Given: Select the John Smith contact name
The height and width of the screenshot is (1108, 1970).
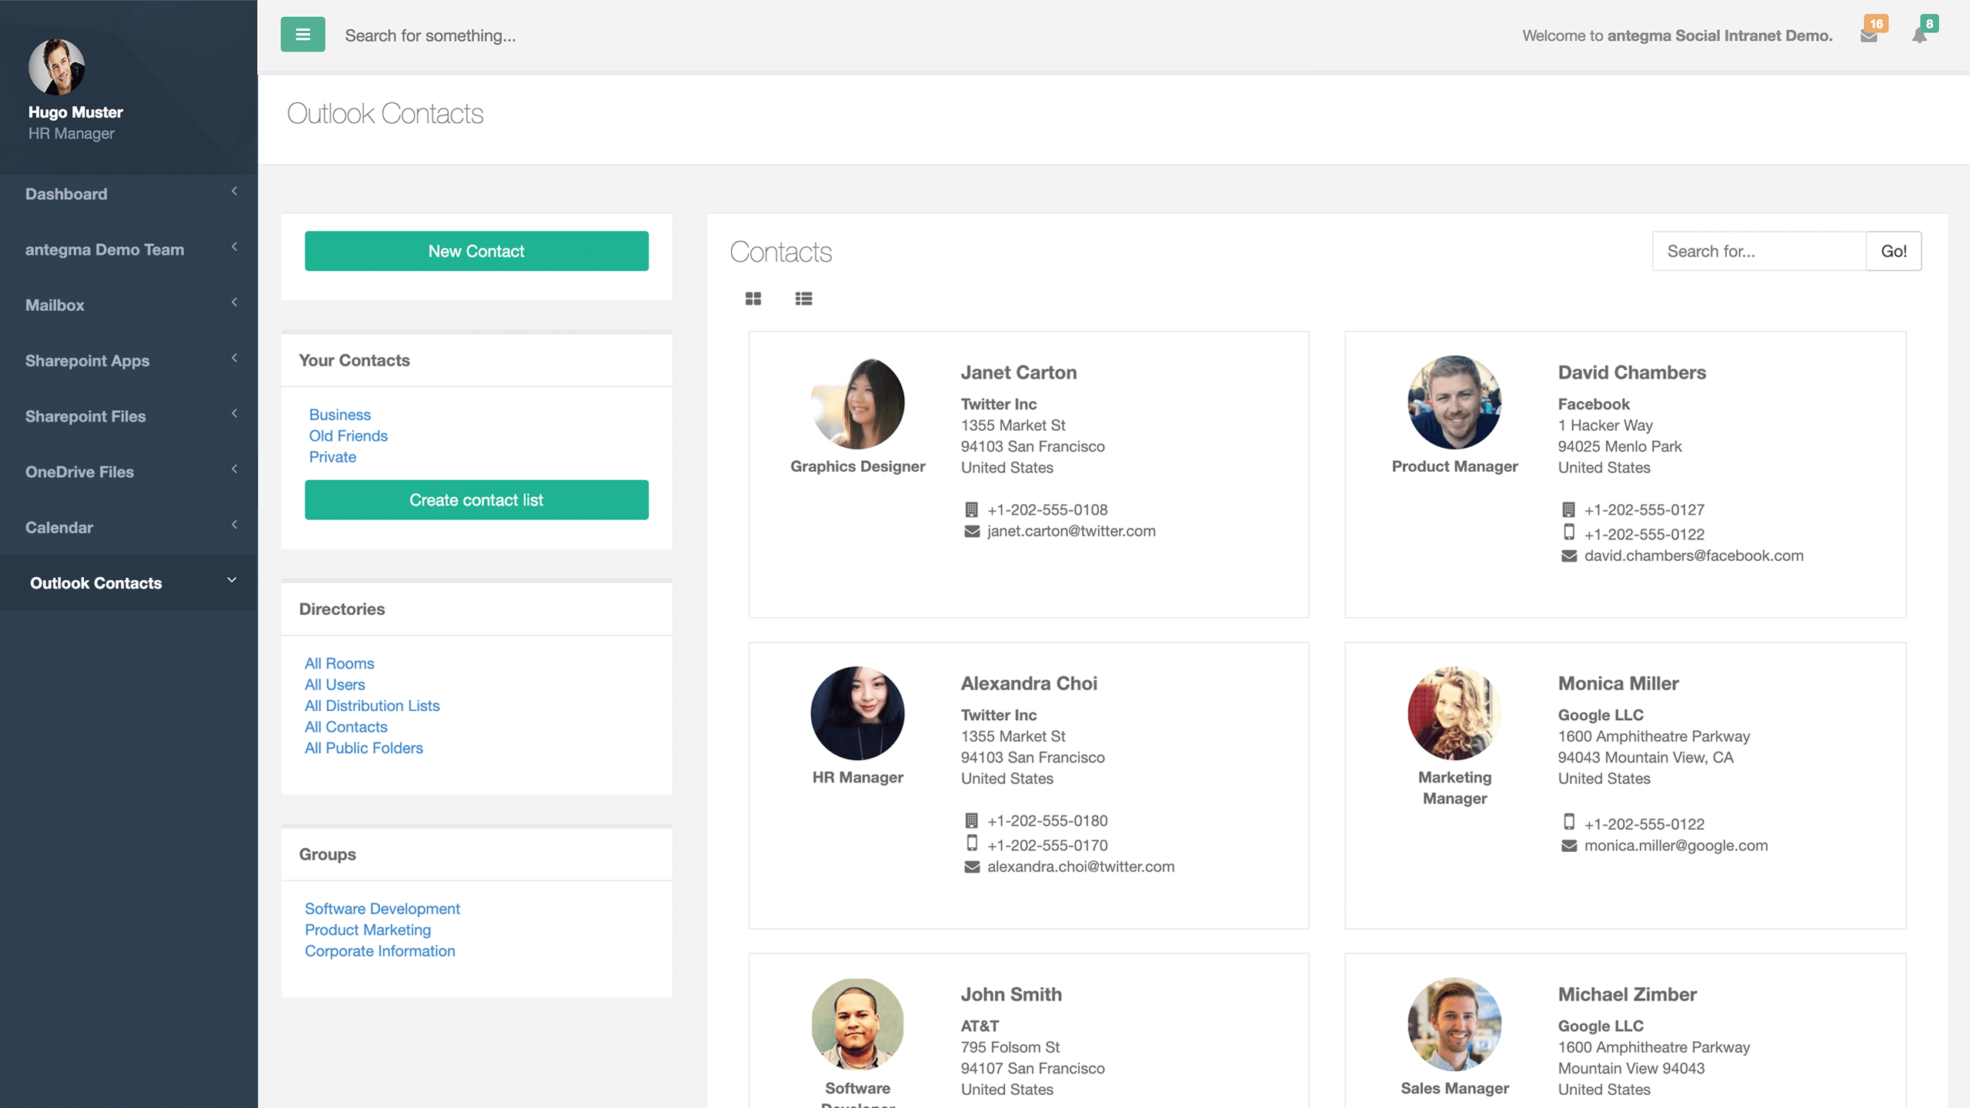Looking at the screenshot, I should click(1010, 994).
